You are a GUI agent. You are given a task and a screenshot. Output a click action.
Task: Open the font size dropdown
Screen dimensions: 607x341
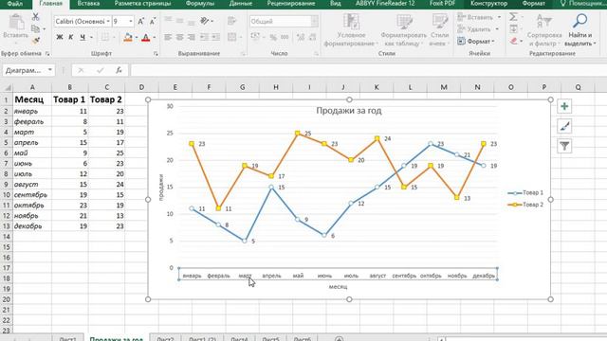131,21
